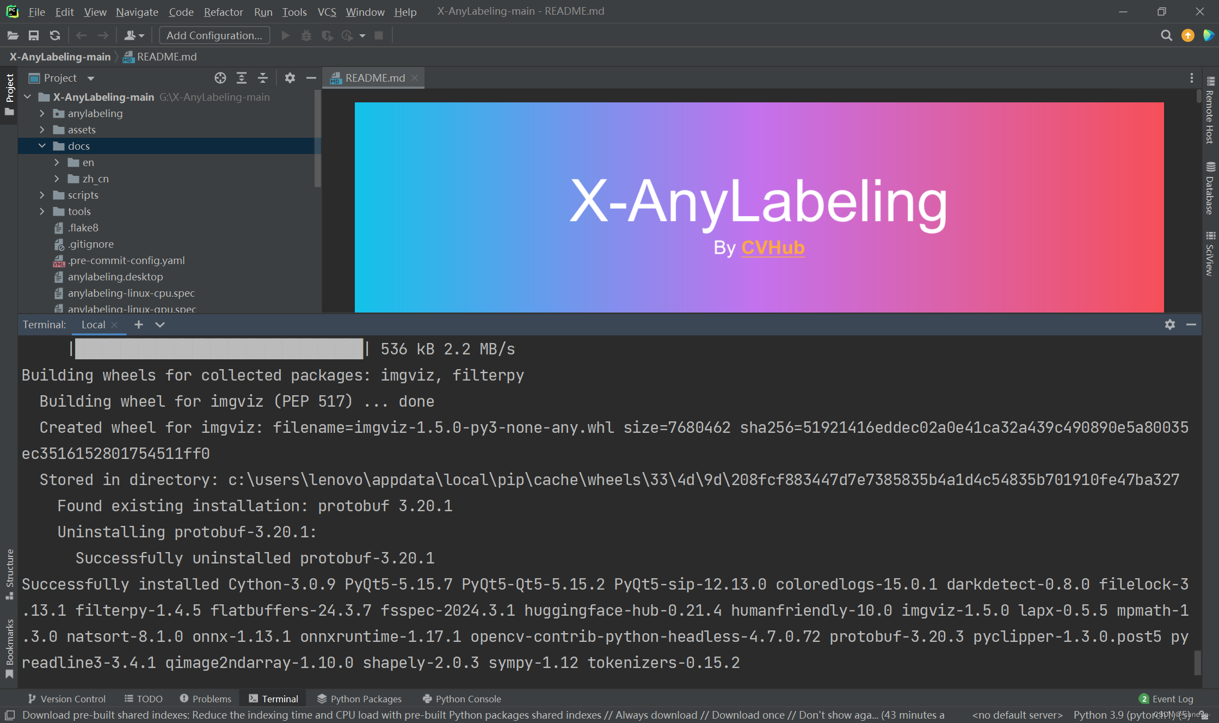Start debugging with the bug icon

306,35
